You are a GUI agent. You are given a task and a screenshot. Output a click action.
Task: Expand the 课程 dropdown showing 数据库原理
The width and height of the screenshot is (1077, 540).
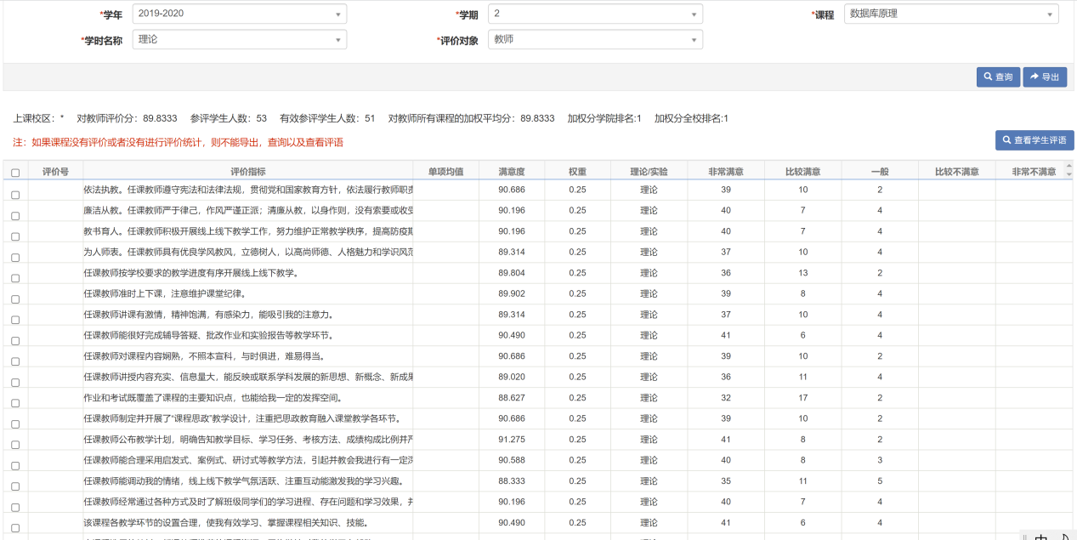(x=951, y=14)
